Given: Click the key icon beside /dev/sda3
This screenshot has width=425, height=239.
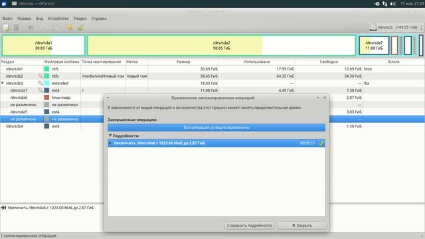Looking at the screenshot, I should [x=40, y=83].
